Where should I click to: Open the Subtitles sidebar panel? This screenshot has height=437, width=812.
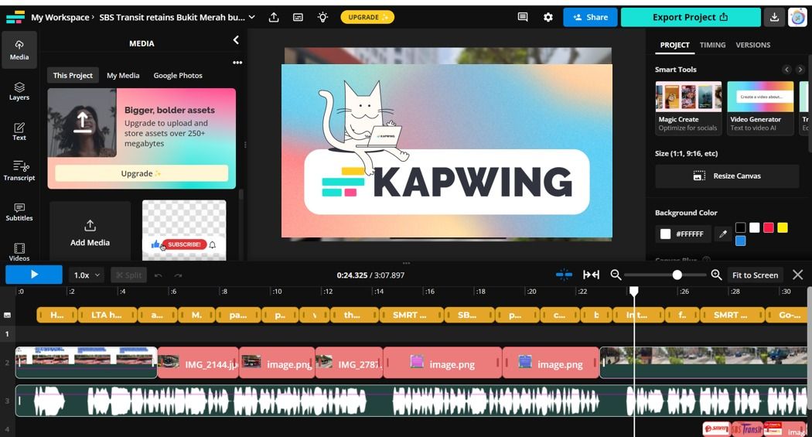pyautogui.click(x=19, y=212)
